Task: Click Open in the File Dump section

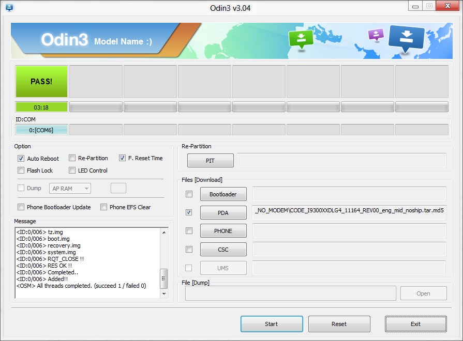Action: (x=423, y=293)
